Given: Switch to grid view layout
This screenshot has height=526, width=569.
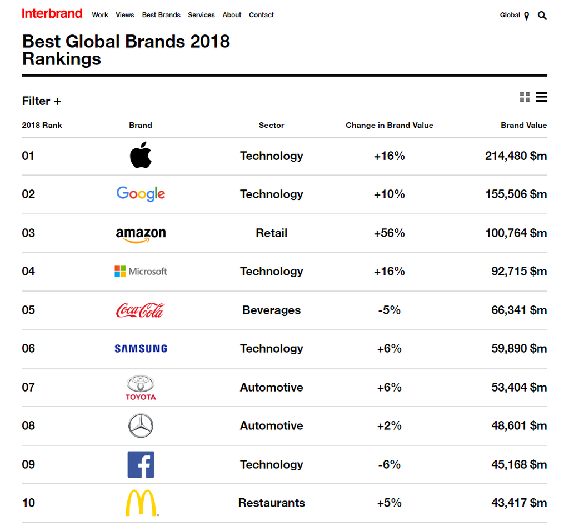Looking at the screenshot, I should coord(525,97).
